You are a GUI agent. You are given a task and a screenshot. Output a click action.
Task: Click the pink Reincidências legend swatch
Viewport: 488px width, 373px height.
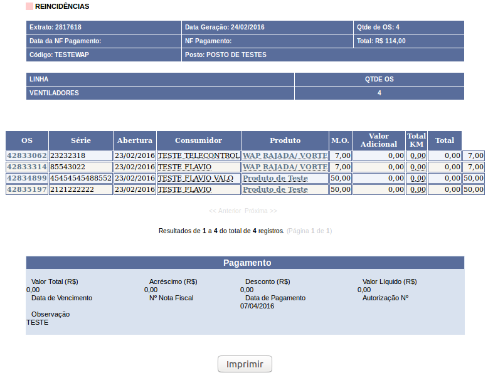click(x=29, y=6)
